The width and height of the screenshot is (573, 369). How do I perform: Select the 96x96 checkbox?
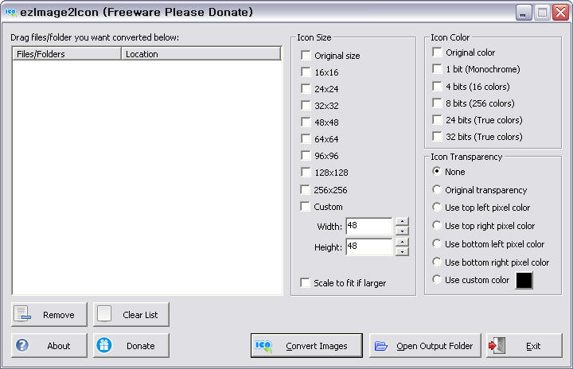click(306, 155)
